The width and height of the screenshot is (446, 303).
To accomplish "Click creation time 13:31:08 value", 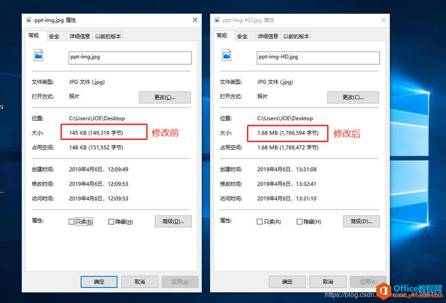I will 286,169.
